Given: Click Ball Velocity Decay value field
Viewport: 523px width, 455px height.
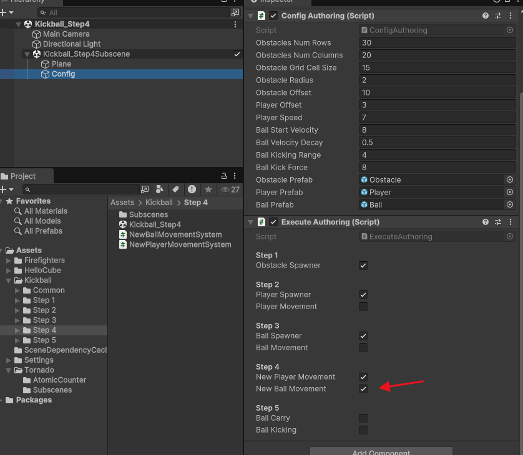Looking at the screenshot, I should (437, 143).
